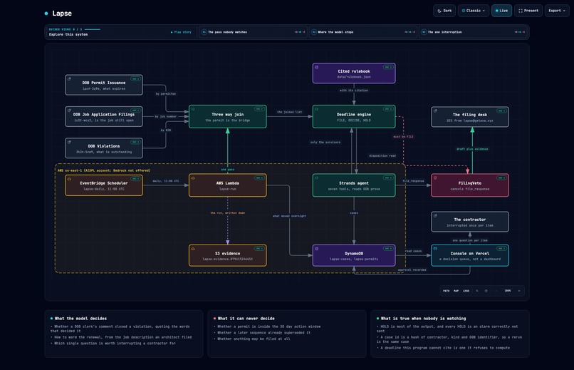Screen dimensions: 574x370
Task: Select the Three way join node
Action: 228,116
